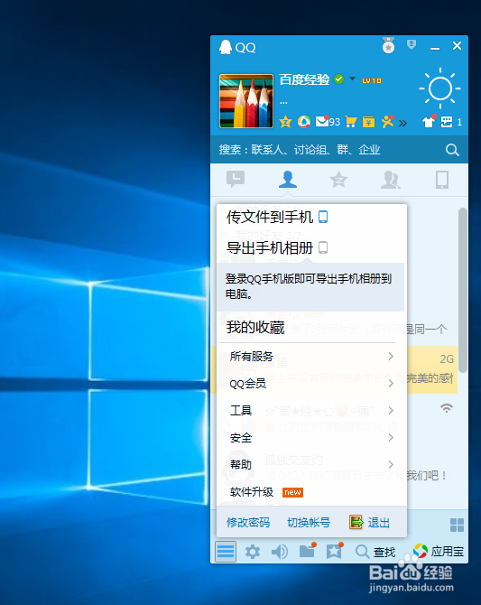This screenshot has height=605, width=481.
Task: Expand more shortcut icons double arrow
Action: 402,123
